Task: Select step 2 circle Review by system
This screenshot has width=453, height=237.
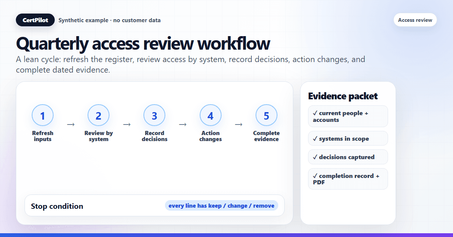Action: [99, 115]
